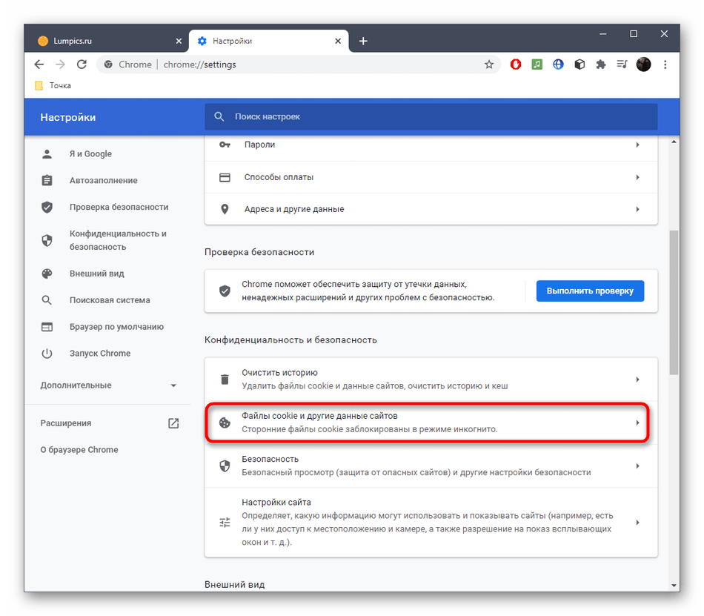Click the settings page vertical scrollbar thumb

674,302
